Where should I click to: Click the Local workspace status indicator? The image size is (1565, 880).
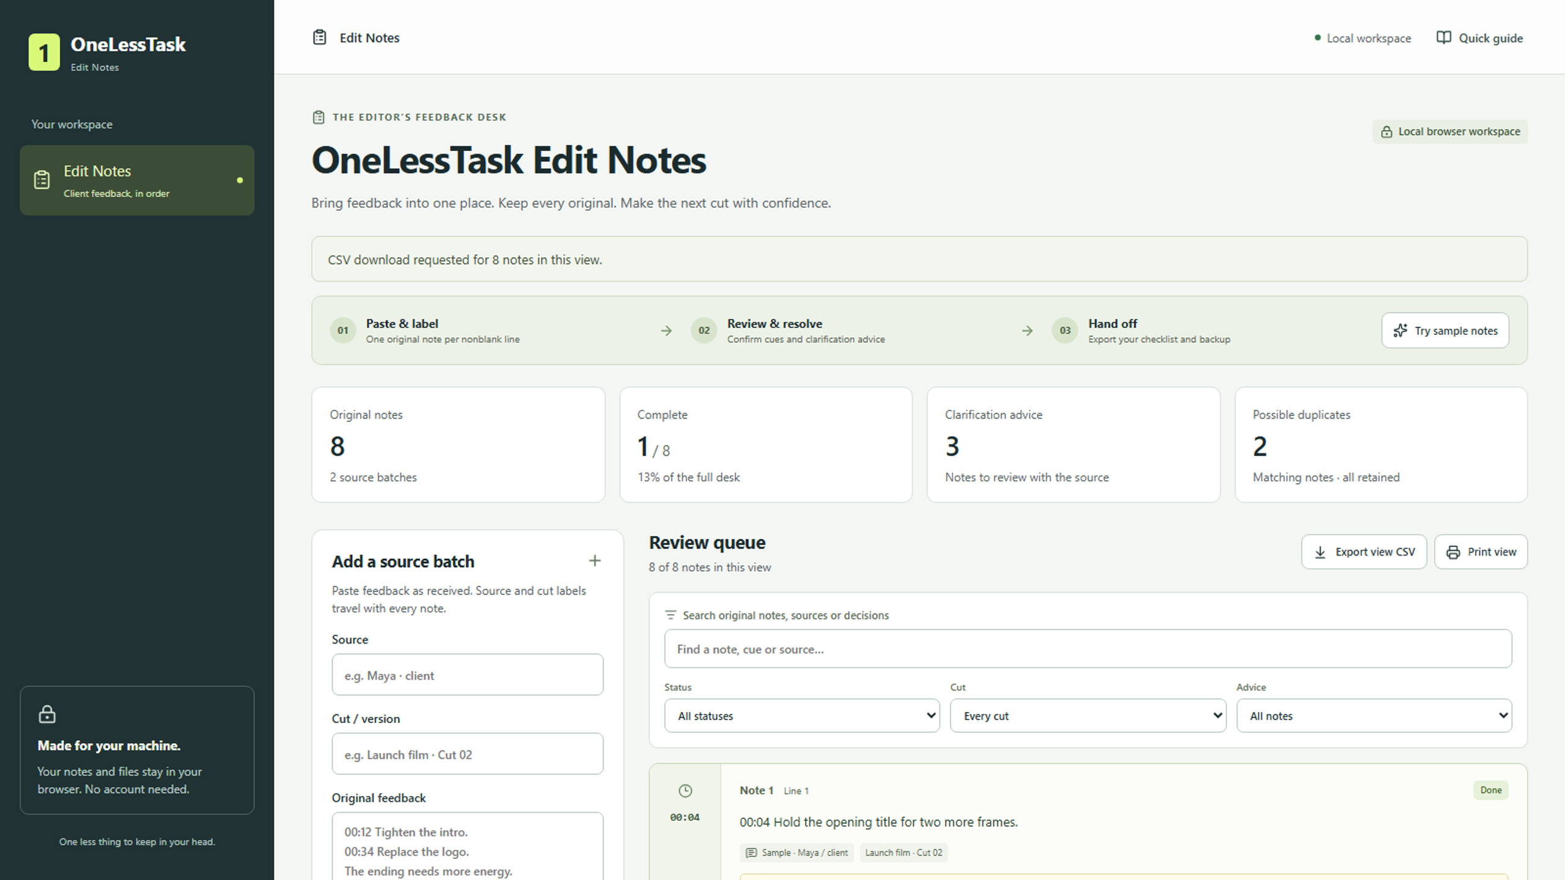point(1363,38)
